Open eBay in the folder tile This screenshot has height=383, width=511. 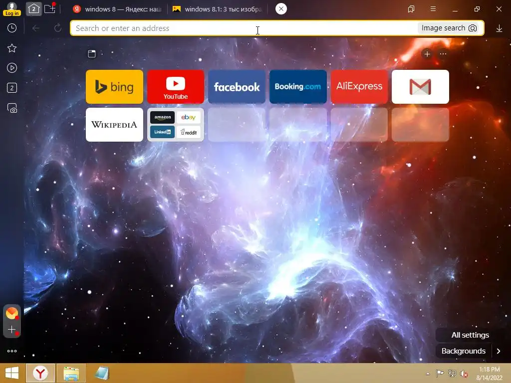click(x=188, y=117)
